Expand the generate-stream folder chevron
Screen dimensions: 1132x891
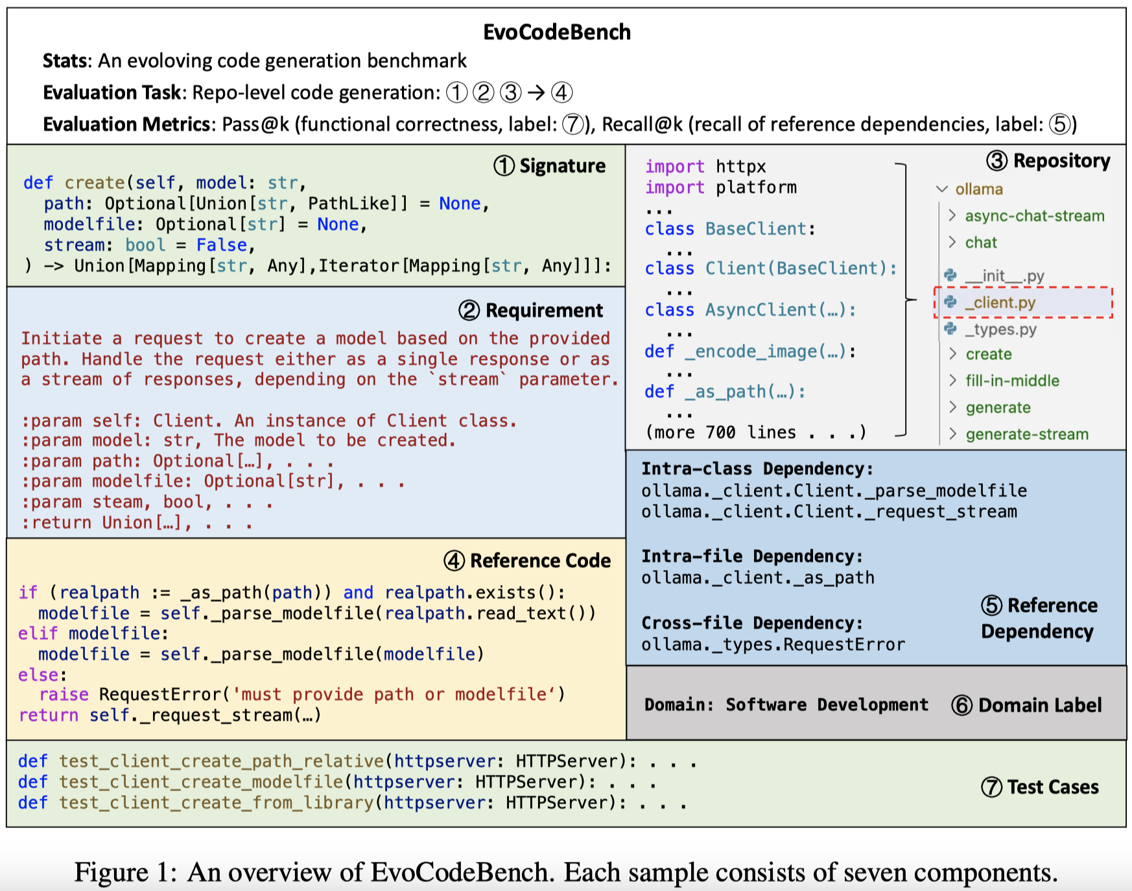click(952, 434)
